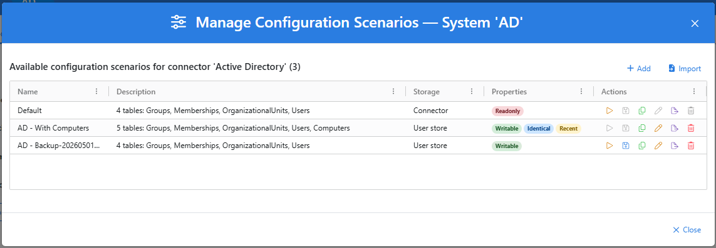Click the Recent badge on AD - With Computers
This screenshot has height=248, width=716.
point(568,128)
